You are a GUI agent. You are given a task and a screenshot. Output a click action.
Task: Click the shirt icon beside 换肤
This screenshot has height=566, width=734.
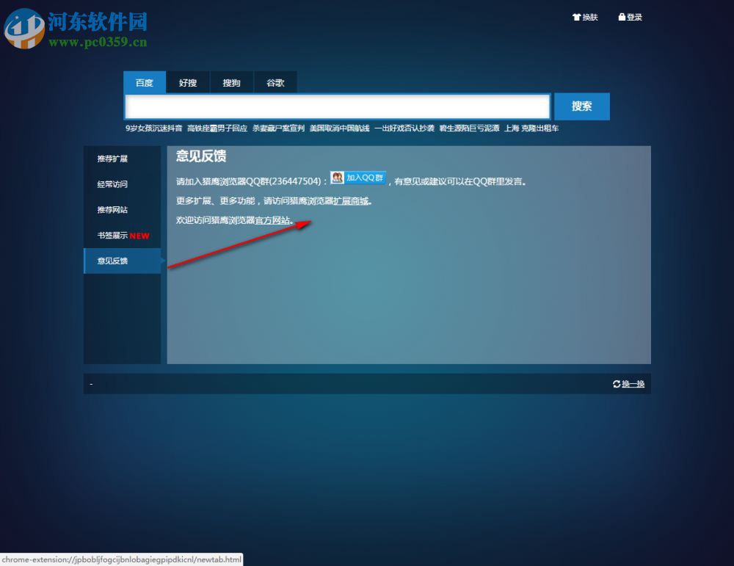(x=577, y=17)
